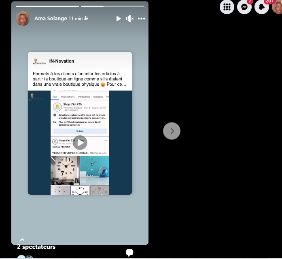Click the friends audience icon next to 11 min
The image size is (282, 259).
pos(86,19)
